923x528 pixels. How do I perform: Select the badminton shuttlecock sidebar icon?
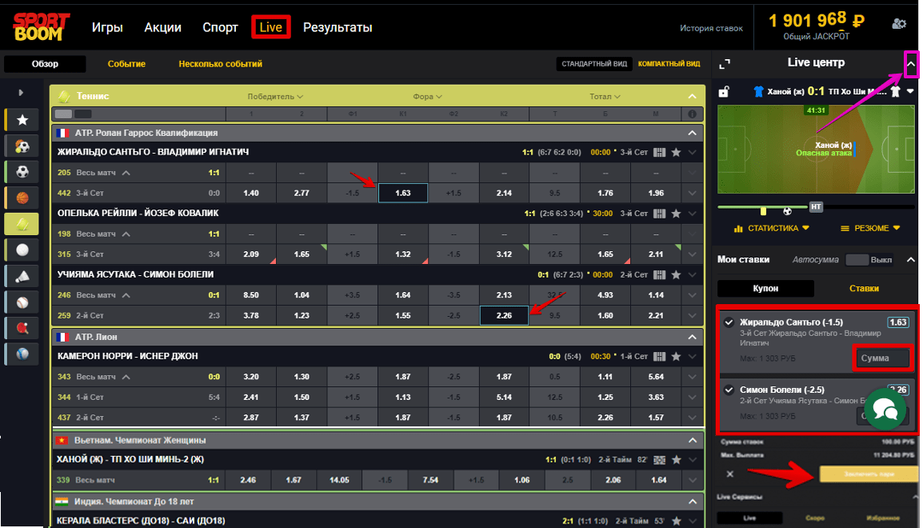(22, 276)
